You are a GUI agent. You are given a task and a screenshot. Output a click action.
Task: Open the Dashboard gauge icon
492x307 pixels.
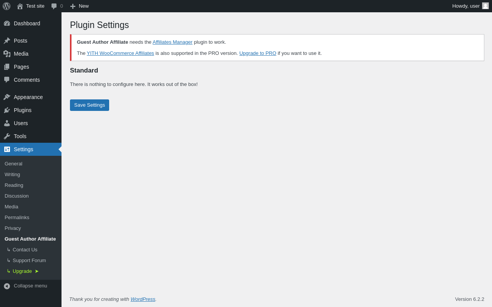[x=7, y=23]
